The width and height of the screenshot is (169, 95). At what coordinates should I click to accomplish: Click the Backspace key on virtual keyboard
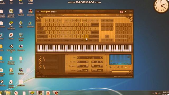click(95, 25)
